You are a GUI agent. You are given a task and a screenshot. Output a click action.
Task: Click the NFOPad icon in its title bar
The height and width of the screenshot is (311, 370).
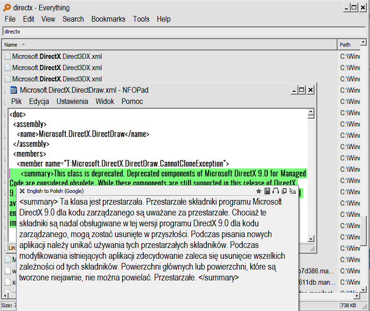tap(13, 90)
